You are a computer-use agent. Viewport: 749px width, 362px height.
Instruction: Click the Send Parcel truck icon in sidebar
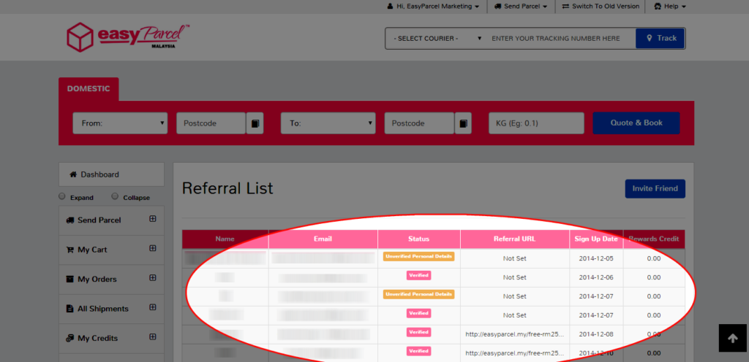[69, 220]
